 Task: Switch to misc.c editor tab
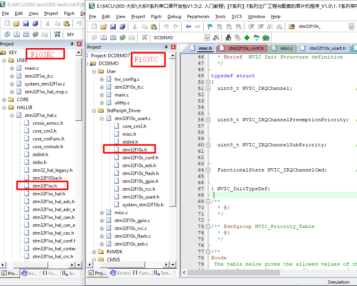[x=283, y=48]
